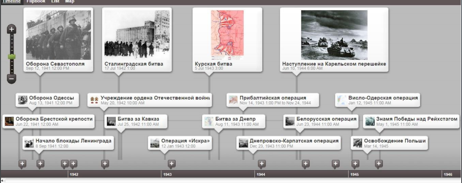Open the Курская битва map image
462x183 pixels.
(227, 35)
